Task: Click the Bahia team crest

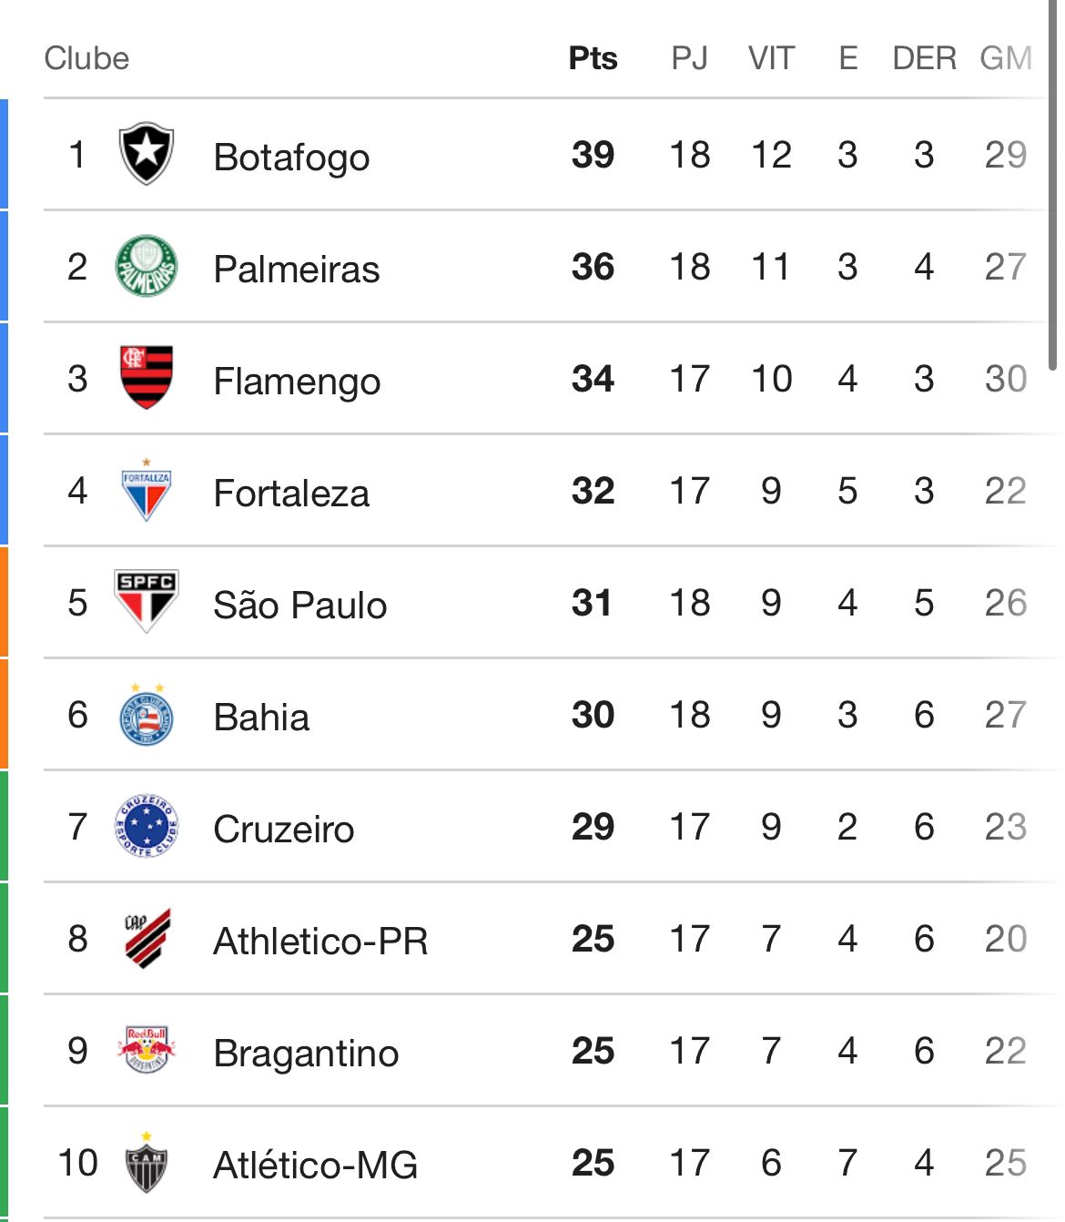Action: [147, 714]
